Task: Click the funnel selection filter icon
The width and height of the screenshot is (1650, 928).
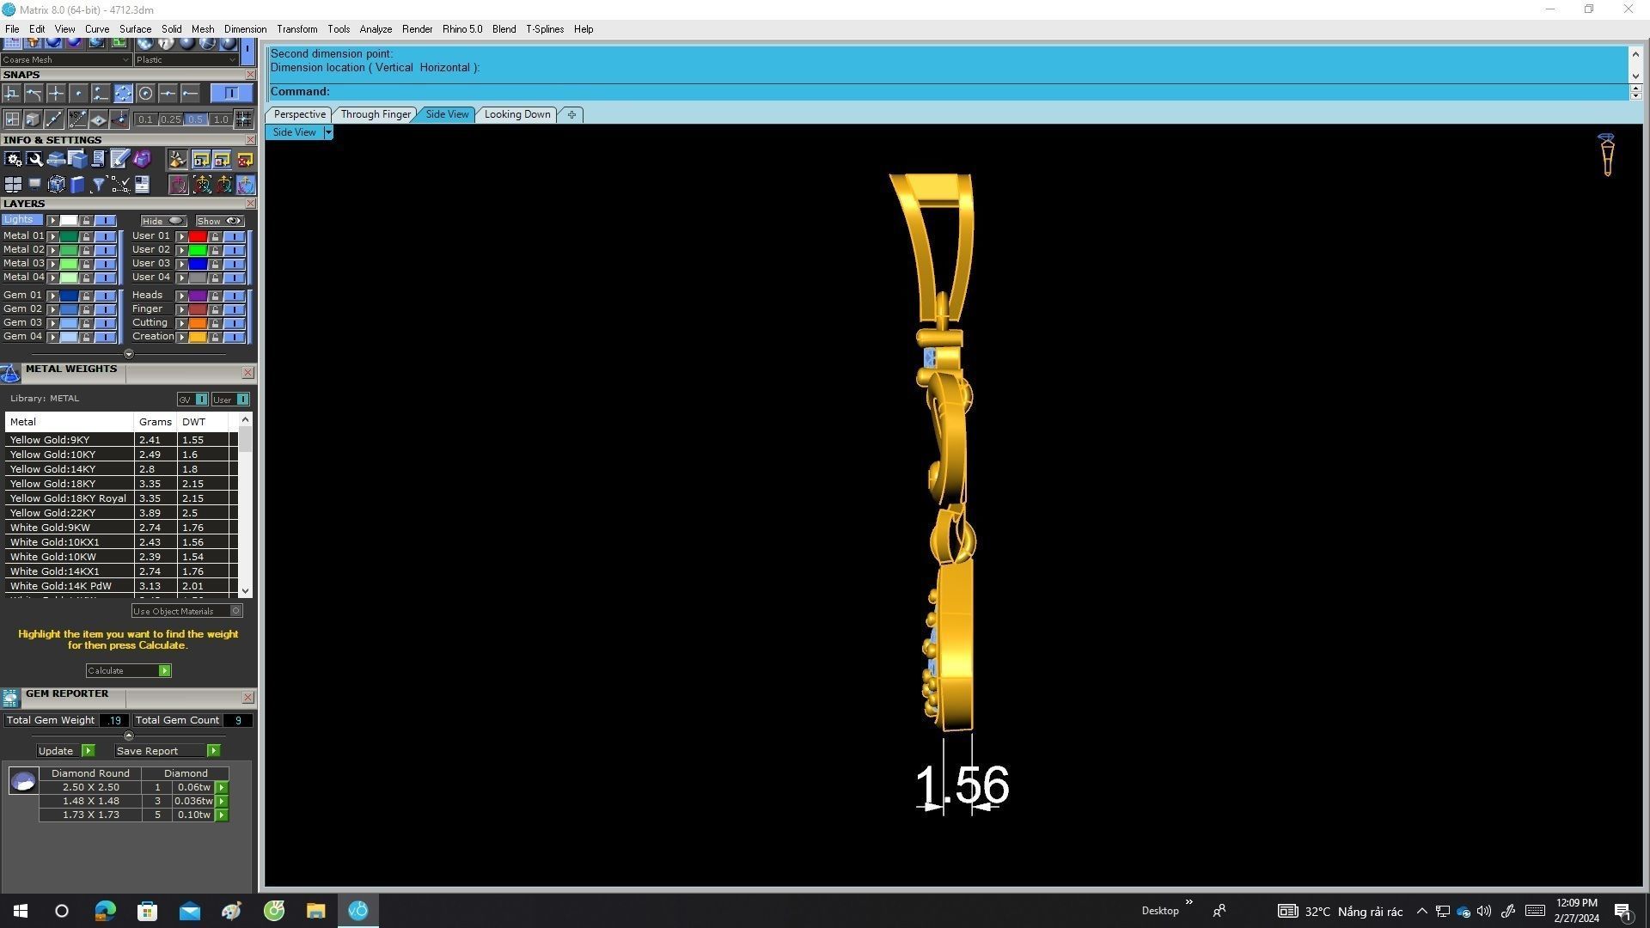Action: point(99,185)
